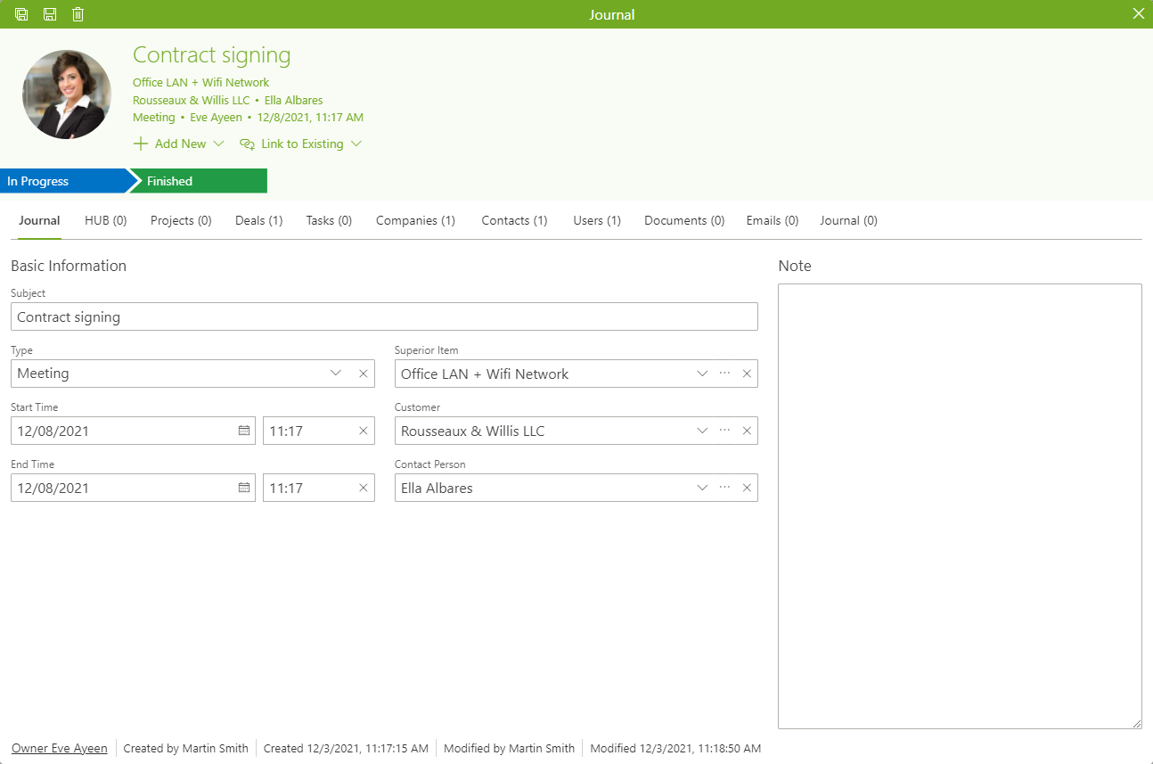Switch to the Deals (1) tab
The image size is (1153, 764).
tap(258, 220)
